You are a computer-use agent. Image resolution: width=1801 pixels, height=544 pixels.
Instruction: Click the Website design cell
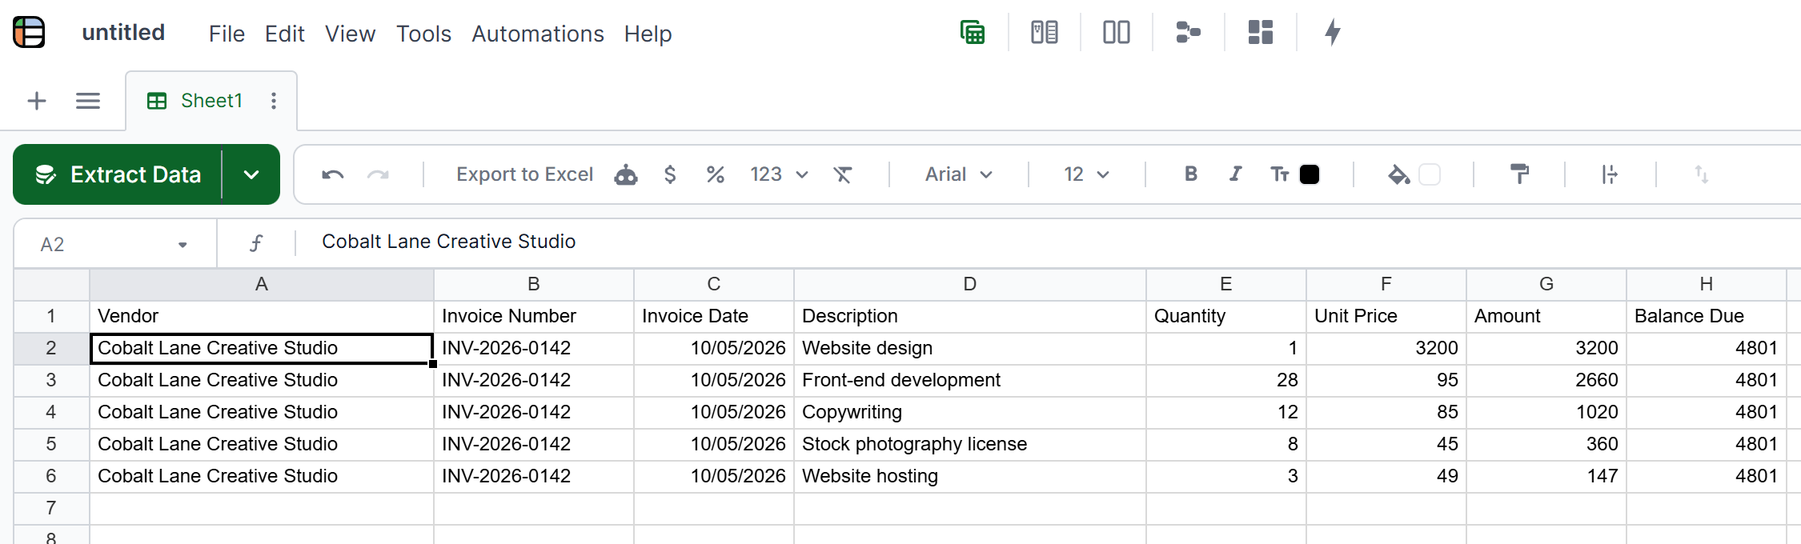(x=970, y=349)
